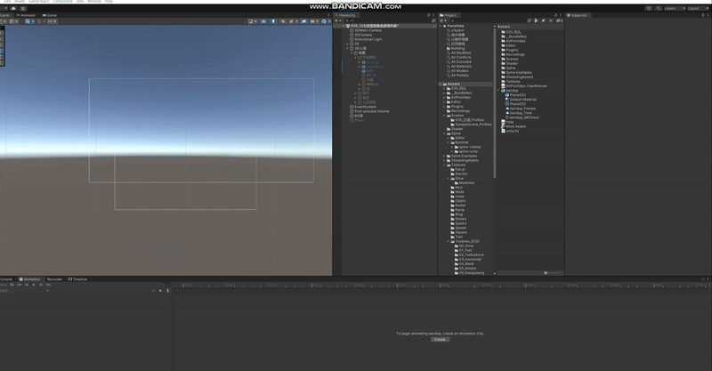Select the bendup_Frames asset
This screenshot has height=371, width=712.
(521, 109)
